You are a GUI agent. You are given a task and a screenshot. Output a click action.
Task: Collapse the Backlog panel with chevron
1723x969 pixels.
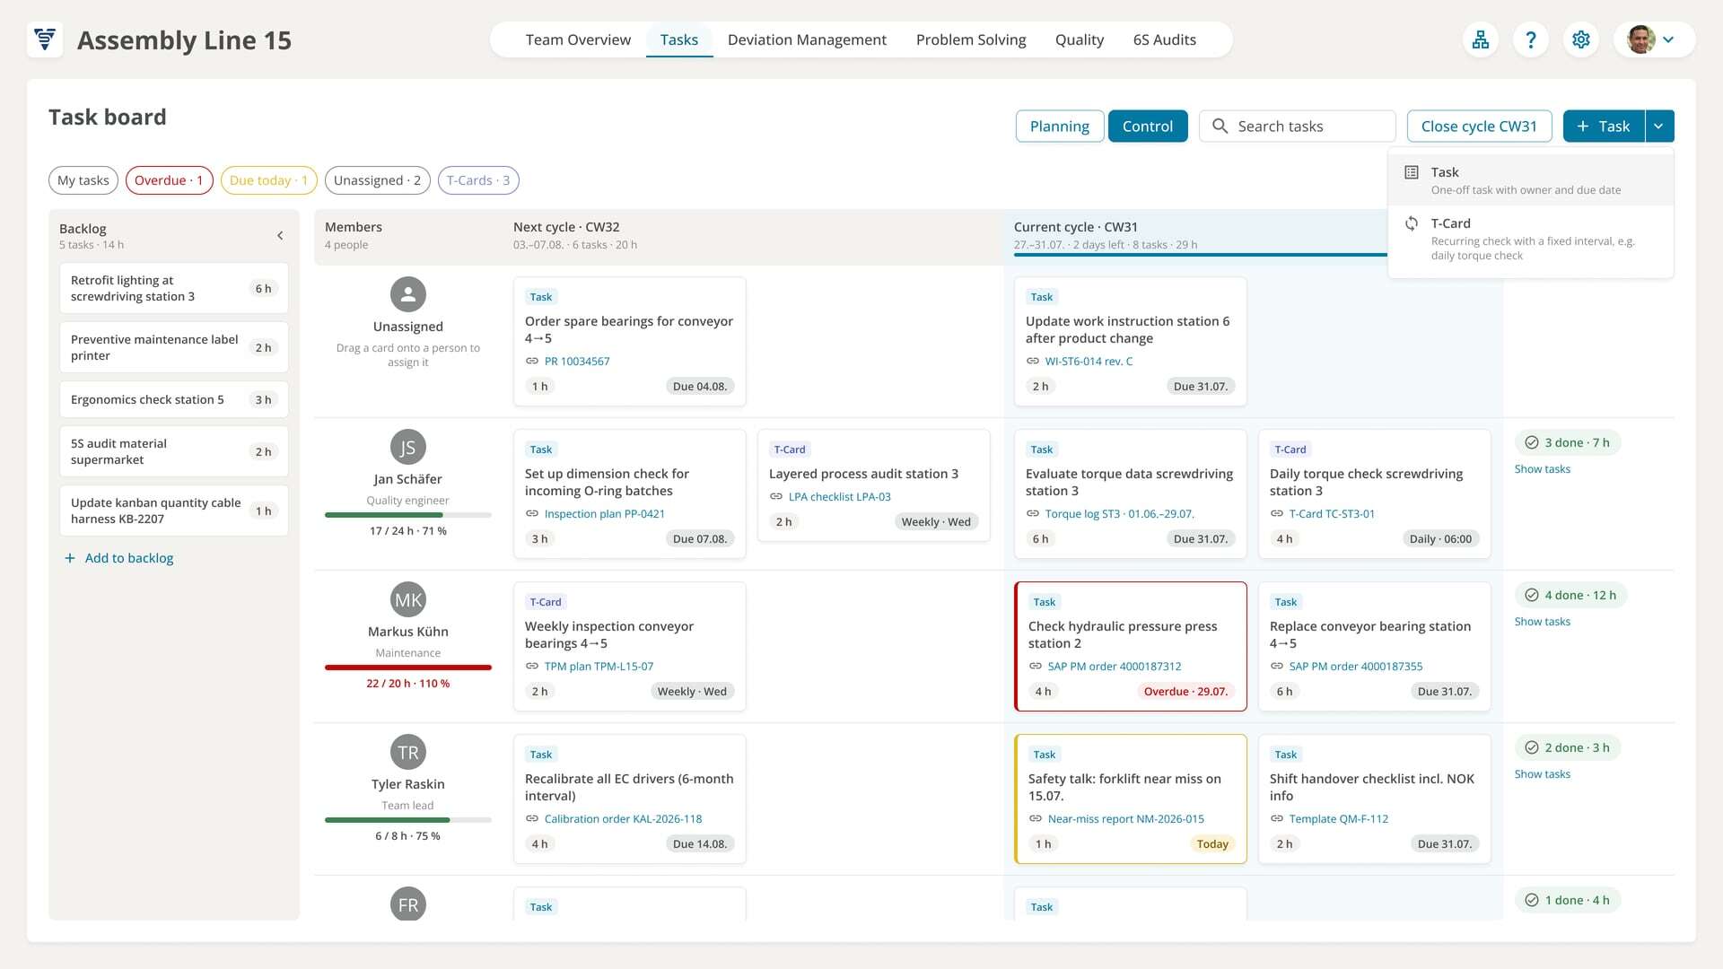[x=280, y=235]
